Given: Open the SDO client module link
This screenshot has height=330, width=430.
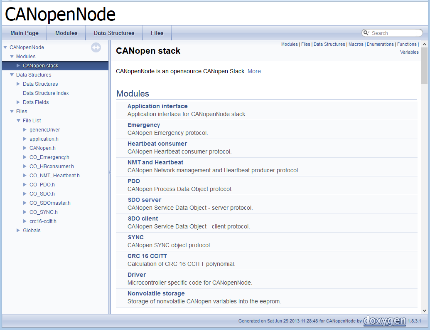Looking at the screenshot, I should (143, 218).
